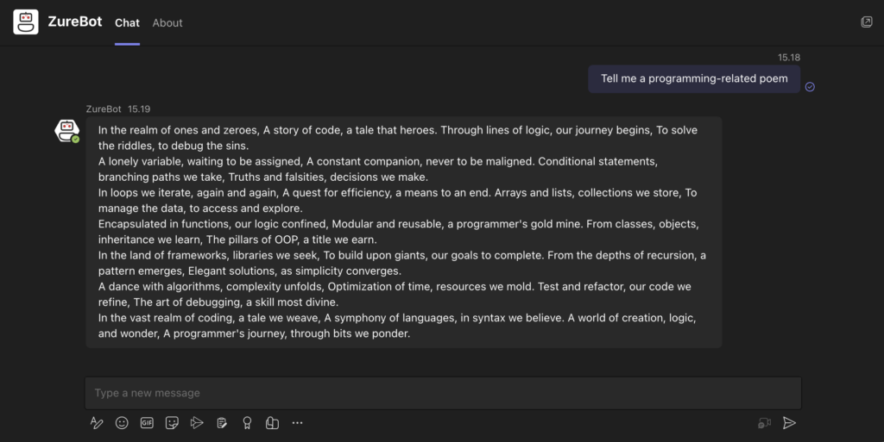This screenshot has height=442, width=884.
Task: Click the video clip record icon
Action: (764, 423)
